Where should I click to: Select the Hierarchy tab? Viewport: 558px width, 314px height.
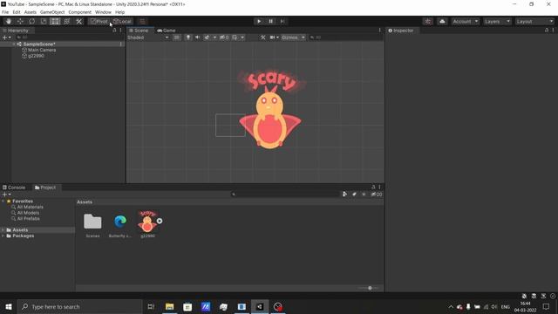coord(16,31)
